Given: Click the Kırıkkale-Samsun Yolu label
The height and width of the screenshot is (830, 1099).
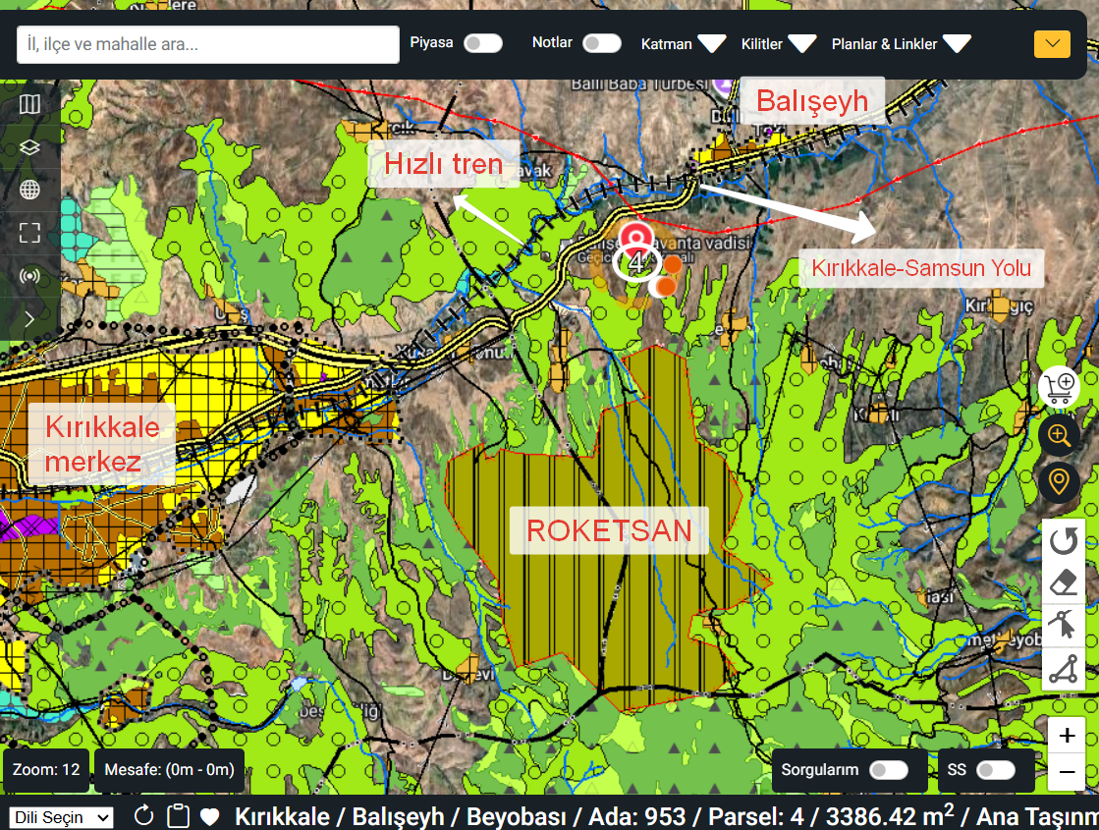Looking at the screenshot, I should tap(921, 268).
